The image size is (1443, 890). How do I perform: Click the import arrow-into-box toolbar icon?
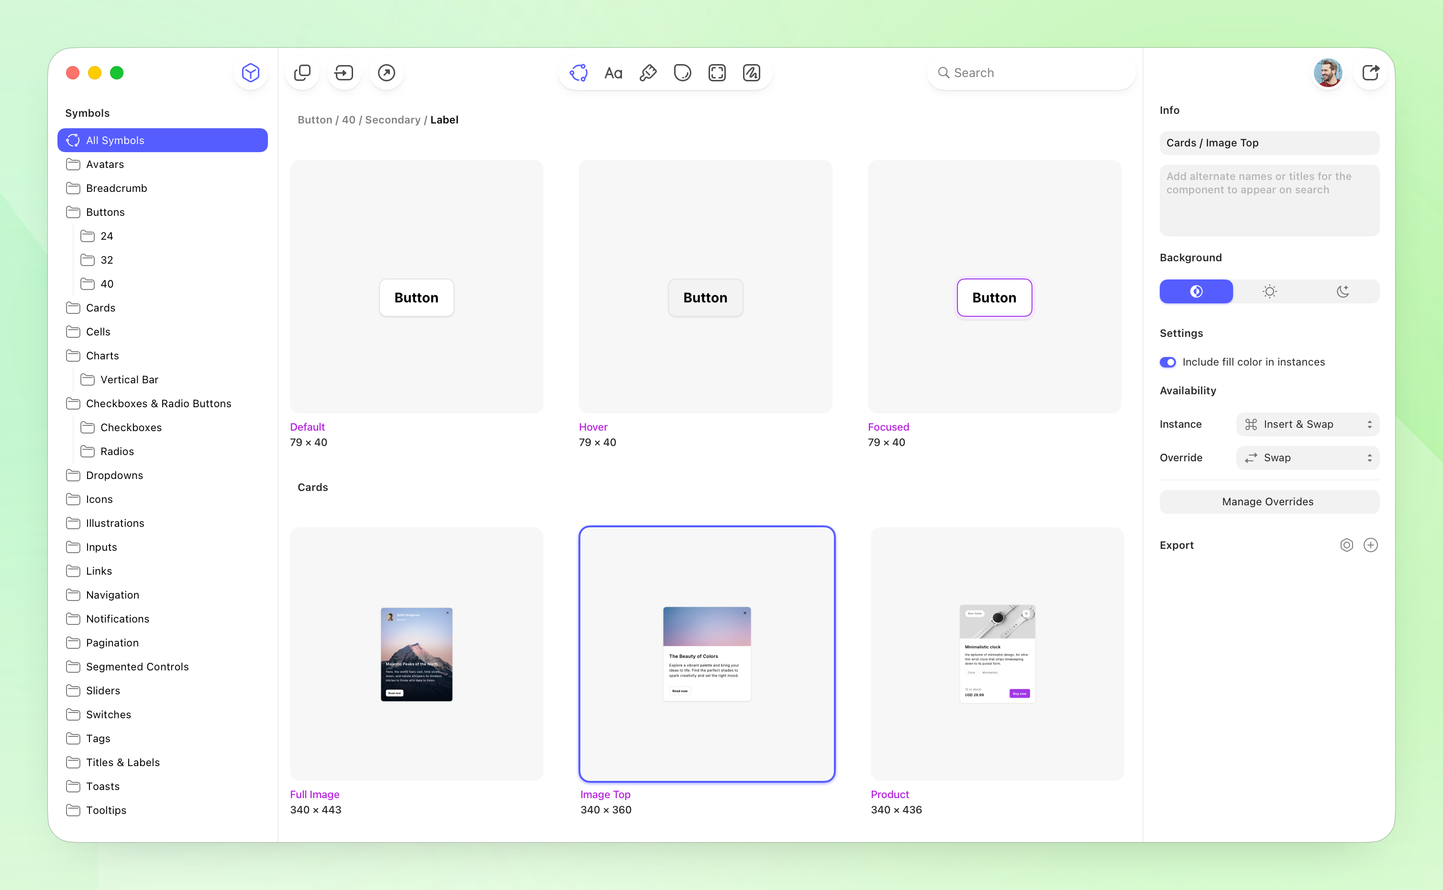click(x=344, y=72)
